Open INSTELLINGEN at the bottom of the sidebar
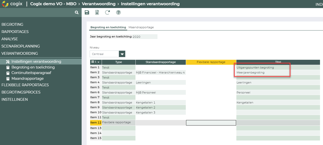The height and width of the screenshot is (145, 323). click(x=14, y=99)
